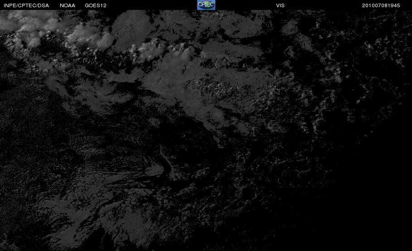Click the rounded gray cloud patch near top-right
Viewport: 412px width, 251px height.
point(291,28)
